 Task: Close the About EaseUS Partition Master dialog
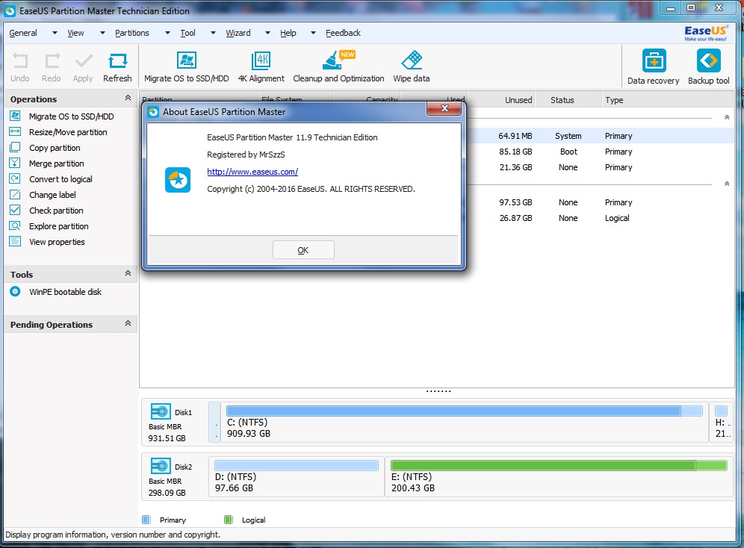tap(444, 108)
